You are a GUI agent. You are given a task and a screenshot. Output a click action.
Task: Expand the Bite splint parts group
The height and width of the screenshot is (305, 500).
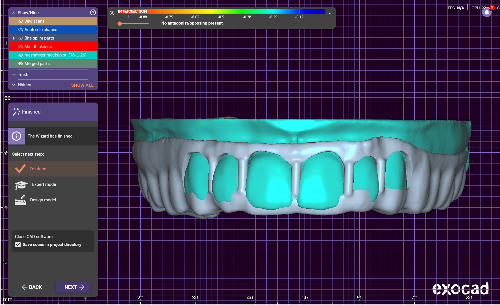tap(14, 38)
